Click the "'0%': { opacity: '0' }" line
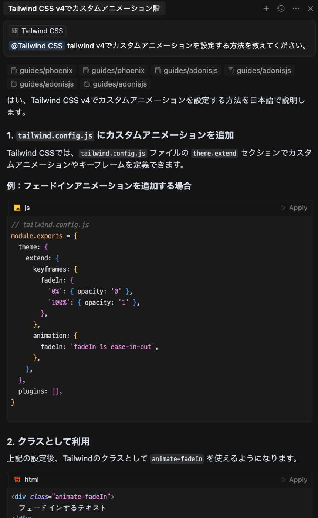 pos(90,291)
